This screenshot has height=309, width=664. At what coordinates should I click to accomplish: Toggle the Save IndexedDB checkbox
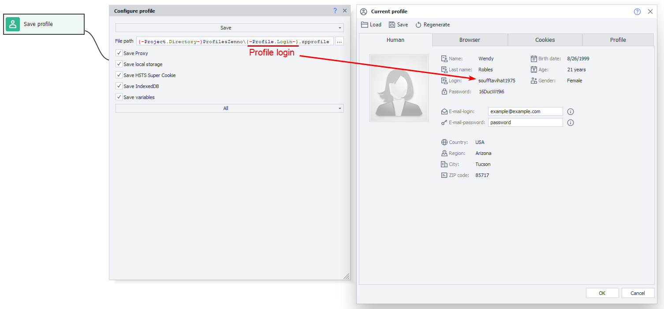(119, 86)
